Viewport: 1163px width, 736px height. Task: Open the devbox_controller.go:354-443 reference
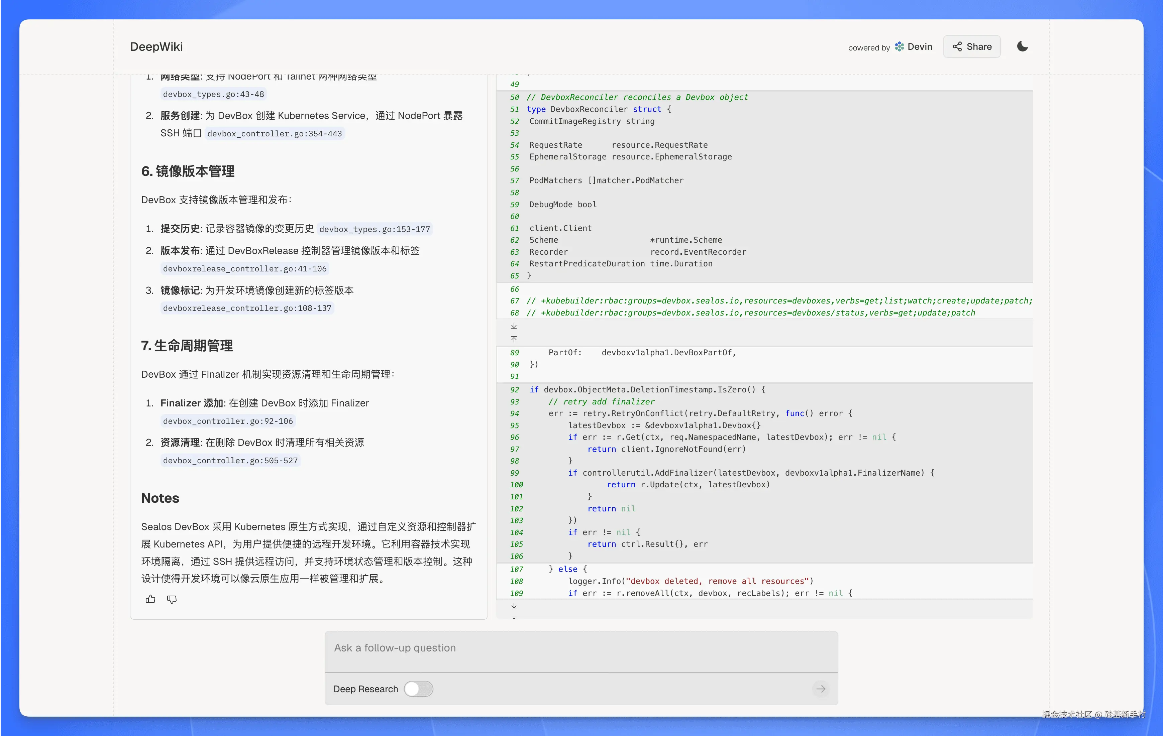point(274,133)
